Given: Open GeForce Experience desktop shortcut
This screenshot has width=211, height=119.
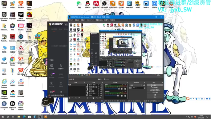Looking at the screenshot, I should 4,94.
